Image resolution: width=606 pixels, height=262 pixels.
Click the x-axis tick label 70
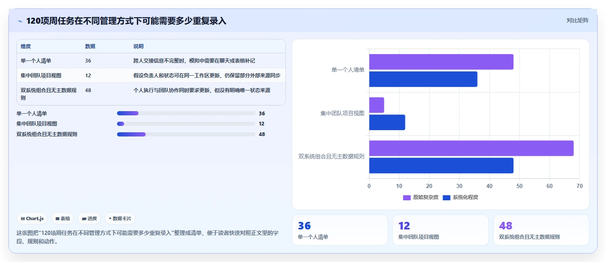point(579,186)
